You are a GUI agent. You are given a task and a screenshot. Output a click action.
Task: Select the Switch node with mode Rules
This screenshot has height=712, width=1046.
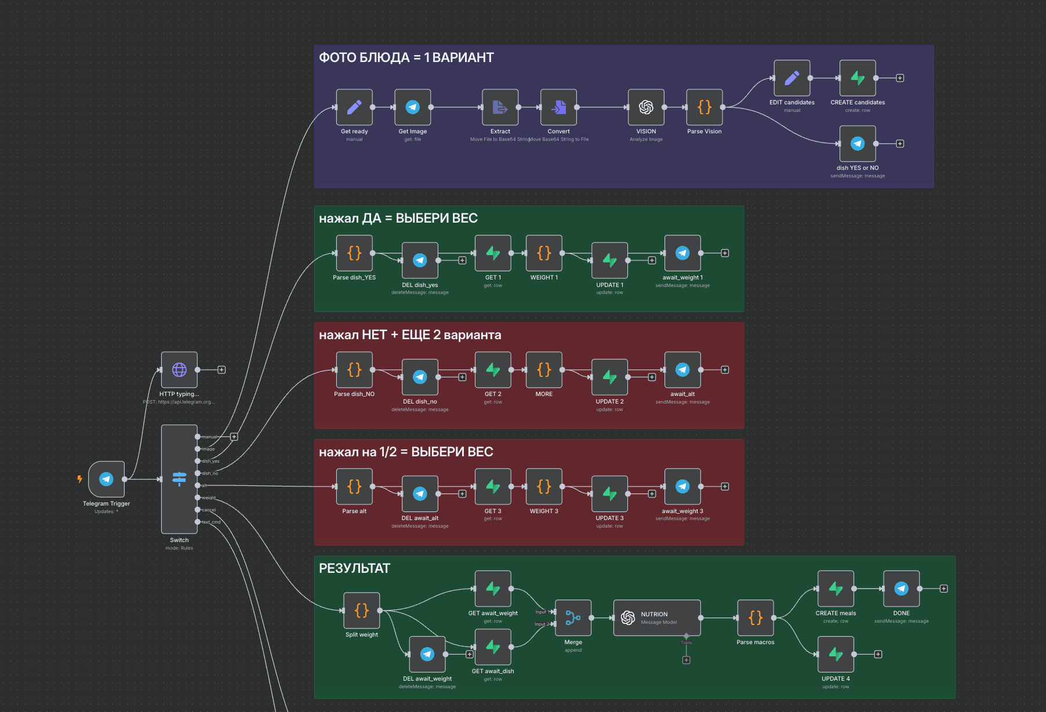179,479
